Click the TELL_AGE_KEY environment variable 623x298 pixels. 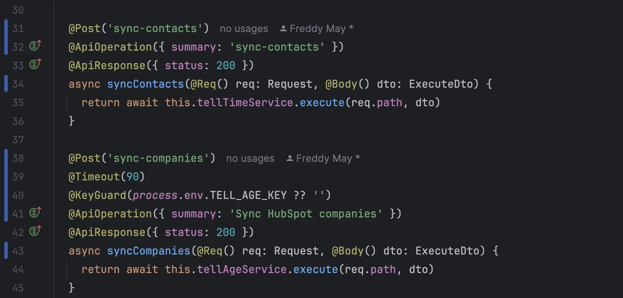[248, 195]
